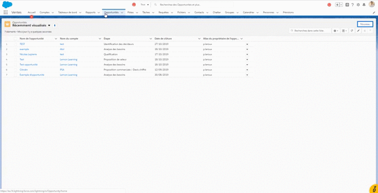This screenshot has height=193, width=378.
Task: Sort by Alias du propriétaire column header
Action: click(x=220, y=39)
